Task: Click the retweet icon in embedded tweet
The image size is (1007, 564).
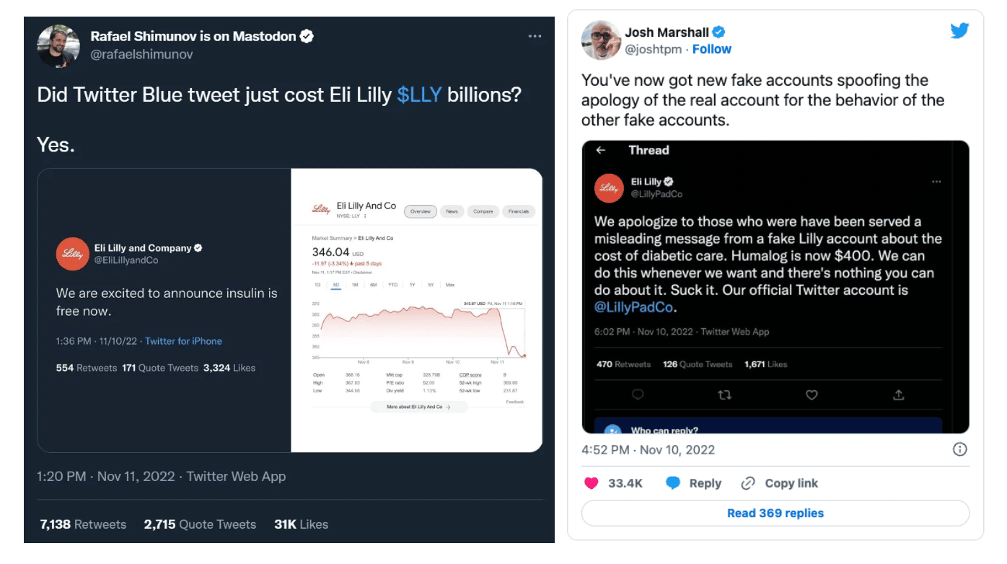Action: point(725,395)
